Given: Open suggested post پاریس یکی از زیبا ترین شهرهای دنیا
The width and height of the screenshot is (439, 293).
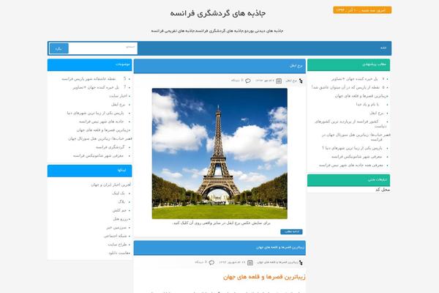Looking at the screenshot, I should click(x=352, y=148).
